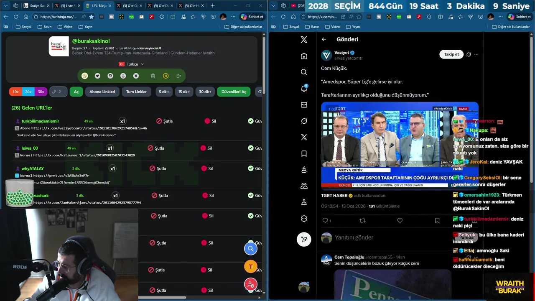The height and width of the screenshot is (301, 535).
Task: Click the reply icon under the post
Action: tap(325, 220)
